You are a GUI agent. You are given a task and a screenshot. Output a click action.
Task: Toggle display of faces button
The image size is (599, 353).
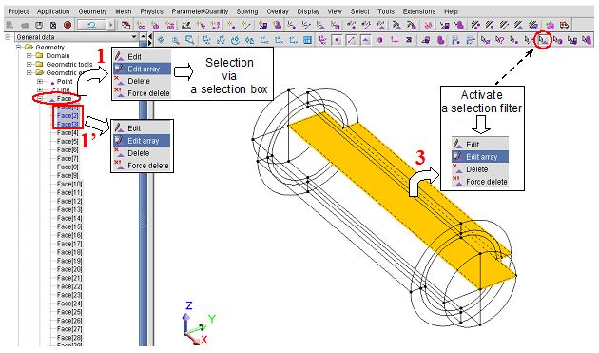pos(366,40)
